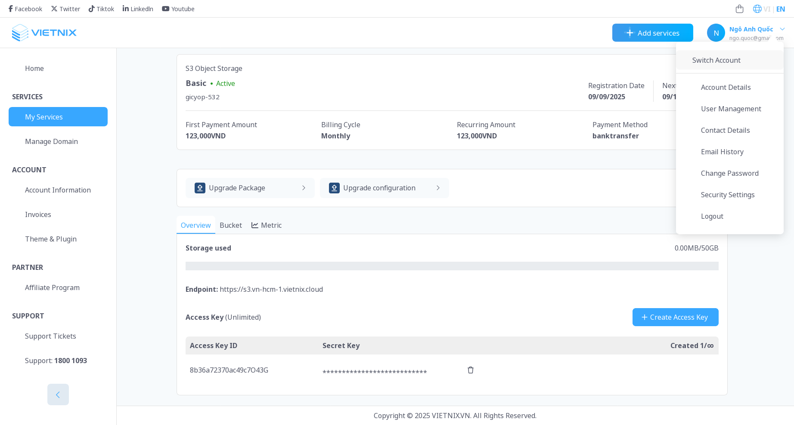Click the Tiktok icon link

(x=91, y=9)
